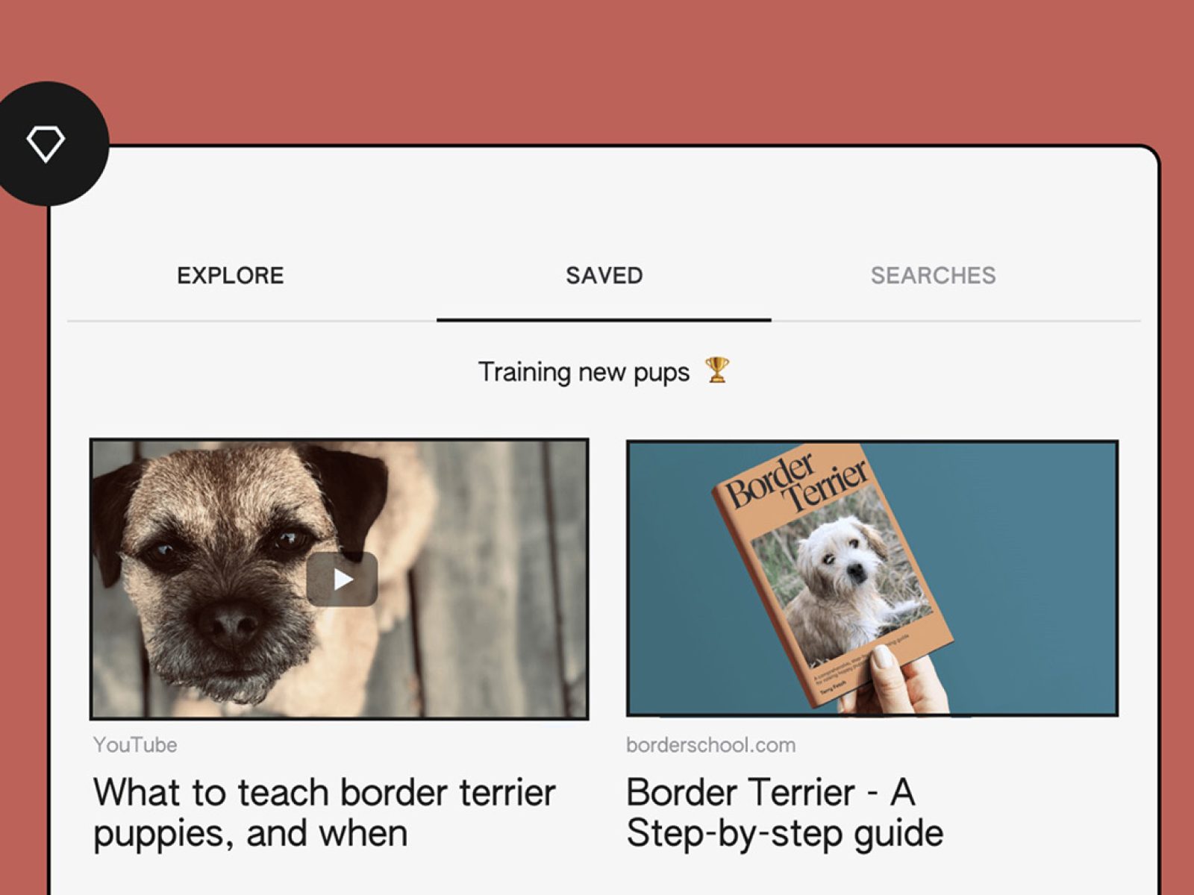Click the underline indicator beneath SAVED
This screenshot has height=895, width=1194.
click(604, 320)
